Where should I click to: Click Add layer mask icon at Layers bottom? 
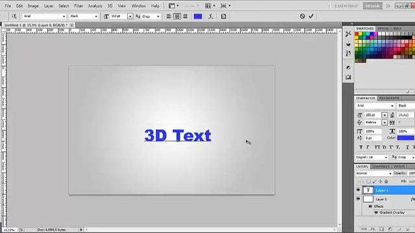[381, 229]
